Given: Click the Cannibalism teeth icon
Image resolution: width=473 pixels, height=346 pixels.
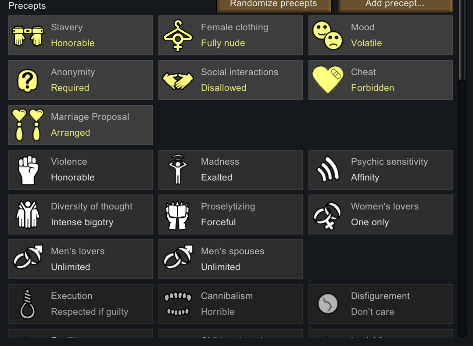Looking at the screenshot, I should [x=177, y=303].
